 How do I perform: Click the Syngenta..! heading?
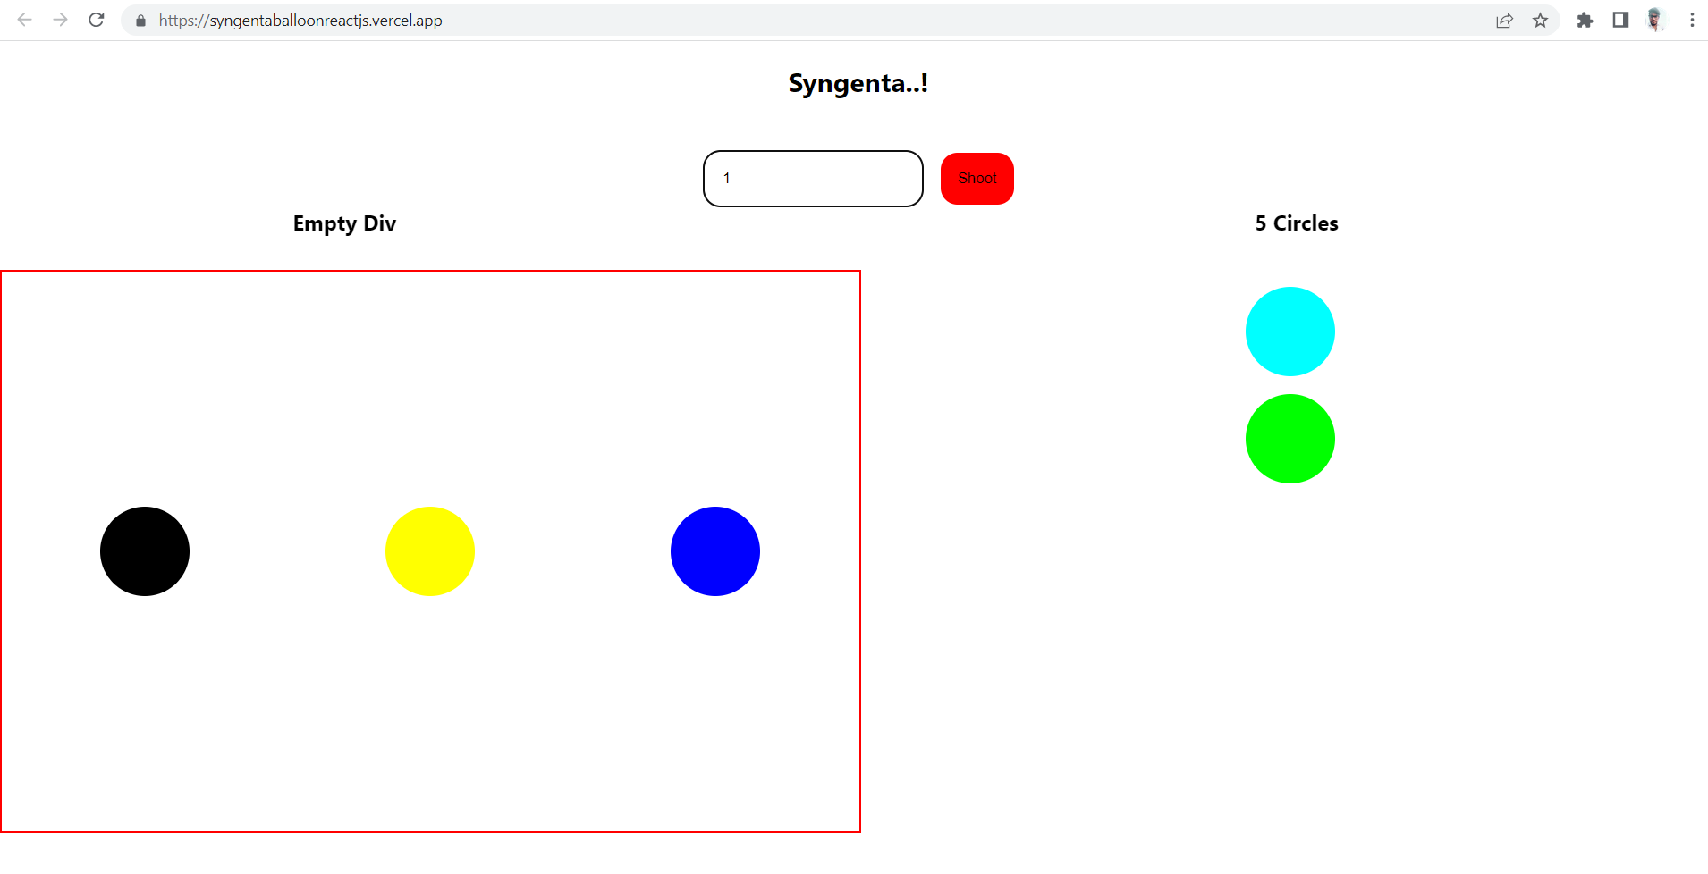858,83
